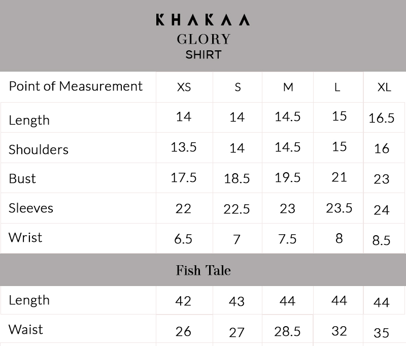The image size is (406, 346).
Task: Click the M size column header
Action: point(288,87)
